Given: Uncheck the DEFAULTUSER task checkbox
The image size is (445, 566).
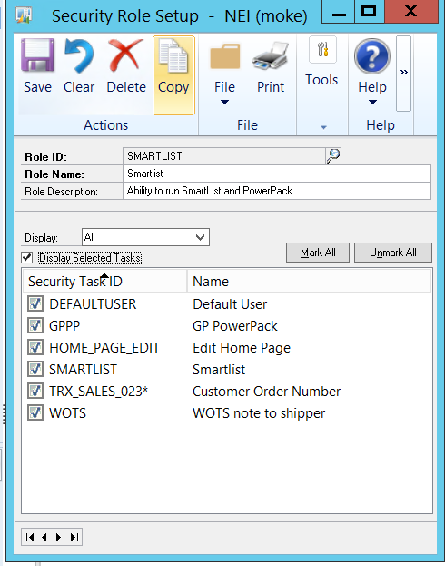Looking at the screenshot, I should tap(35, 303).
